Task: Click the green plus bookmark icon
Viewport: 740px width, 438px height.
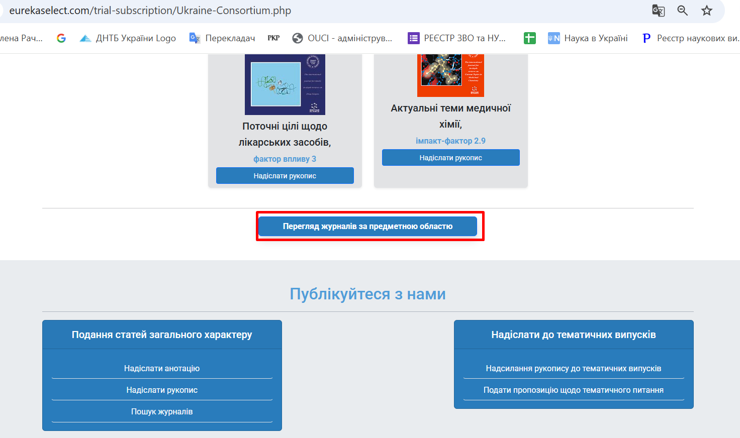Action: click(529, 38)
